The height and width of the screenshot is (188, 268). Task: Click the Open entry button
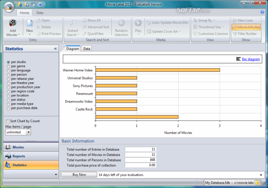click(x=43, y=20)
